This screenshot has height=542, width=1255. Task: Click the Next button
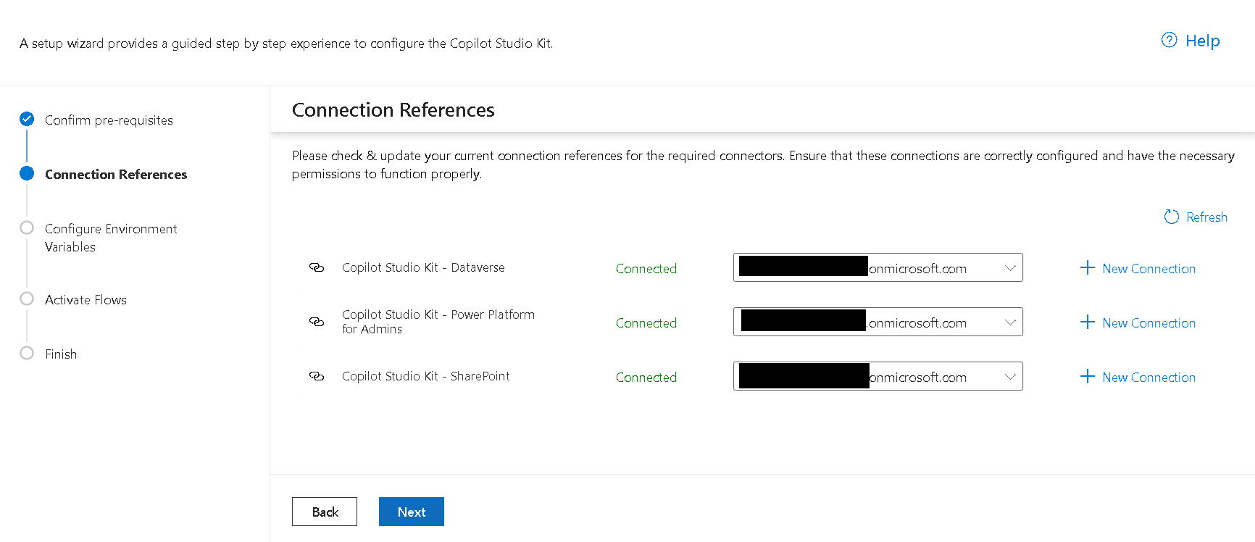[x=412, y=512]
